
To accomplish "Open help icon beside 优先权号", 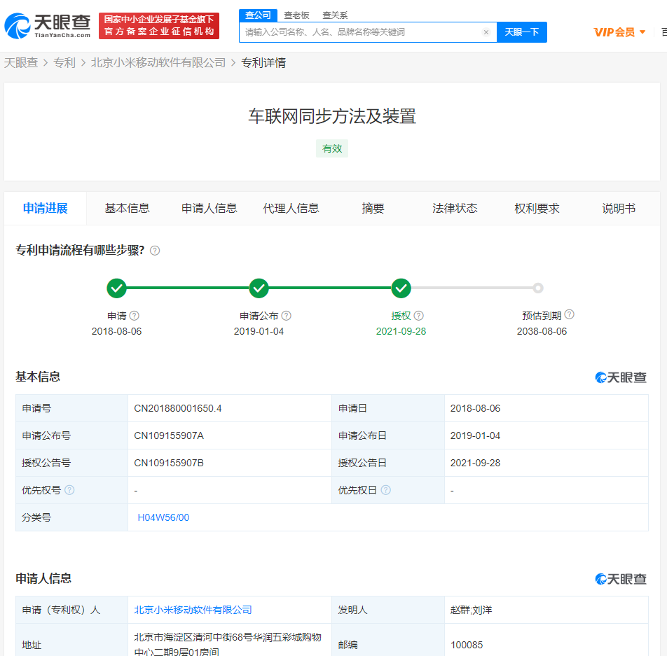I will (x=69, y=490).
